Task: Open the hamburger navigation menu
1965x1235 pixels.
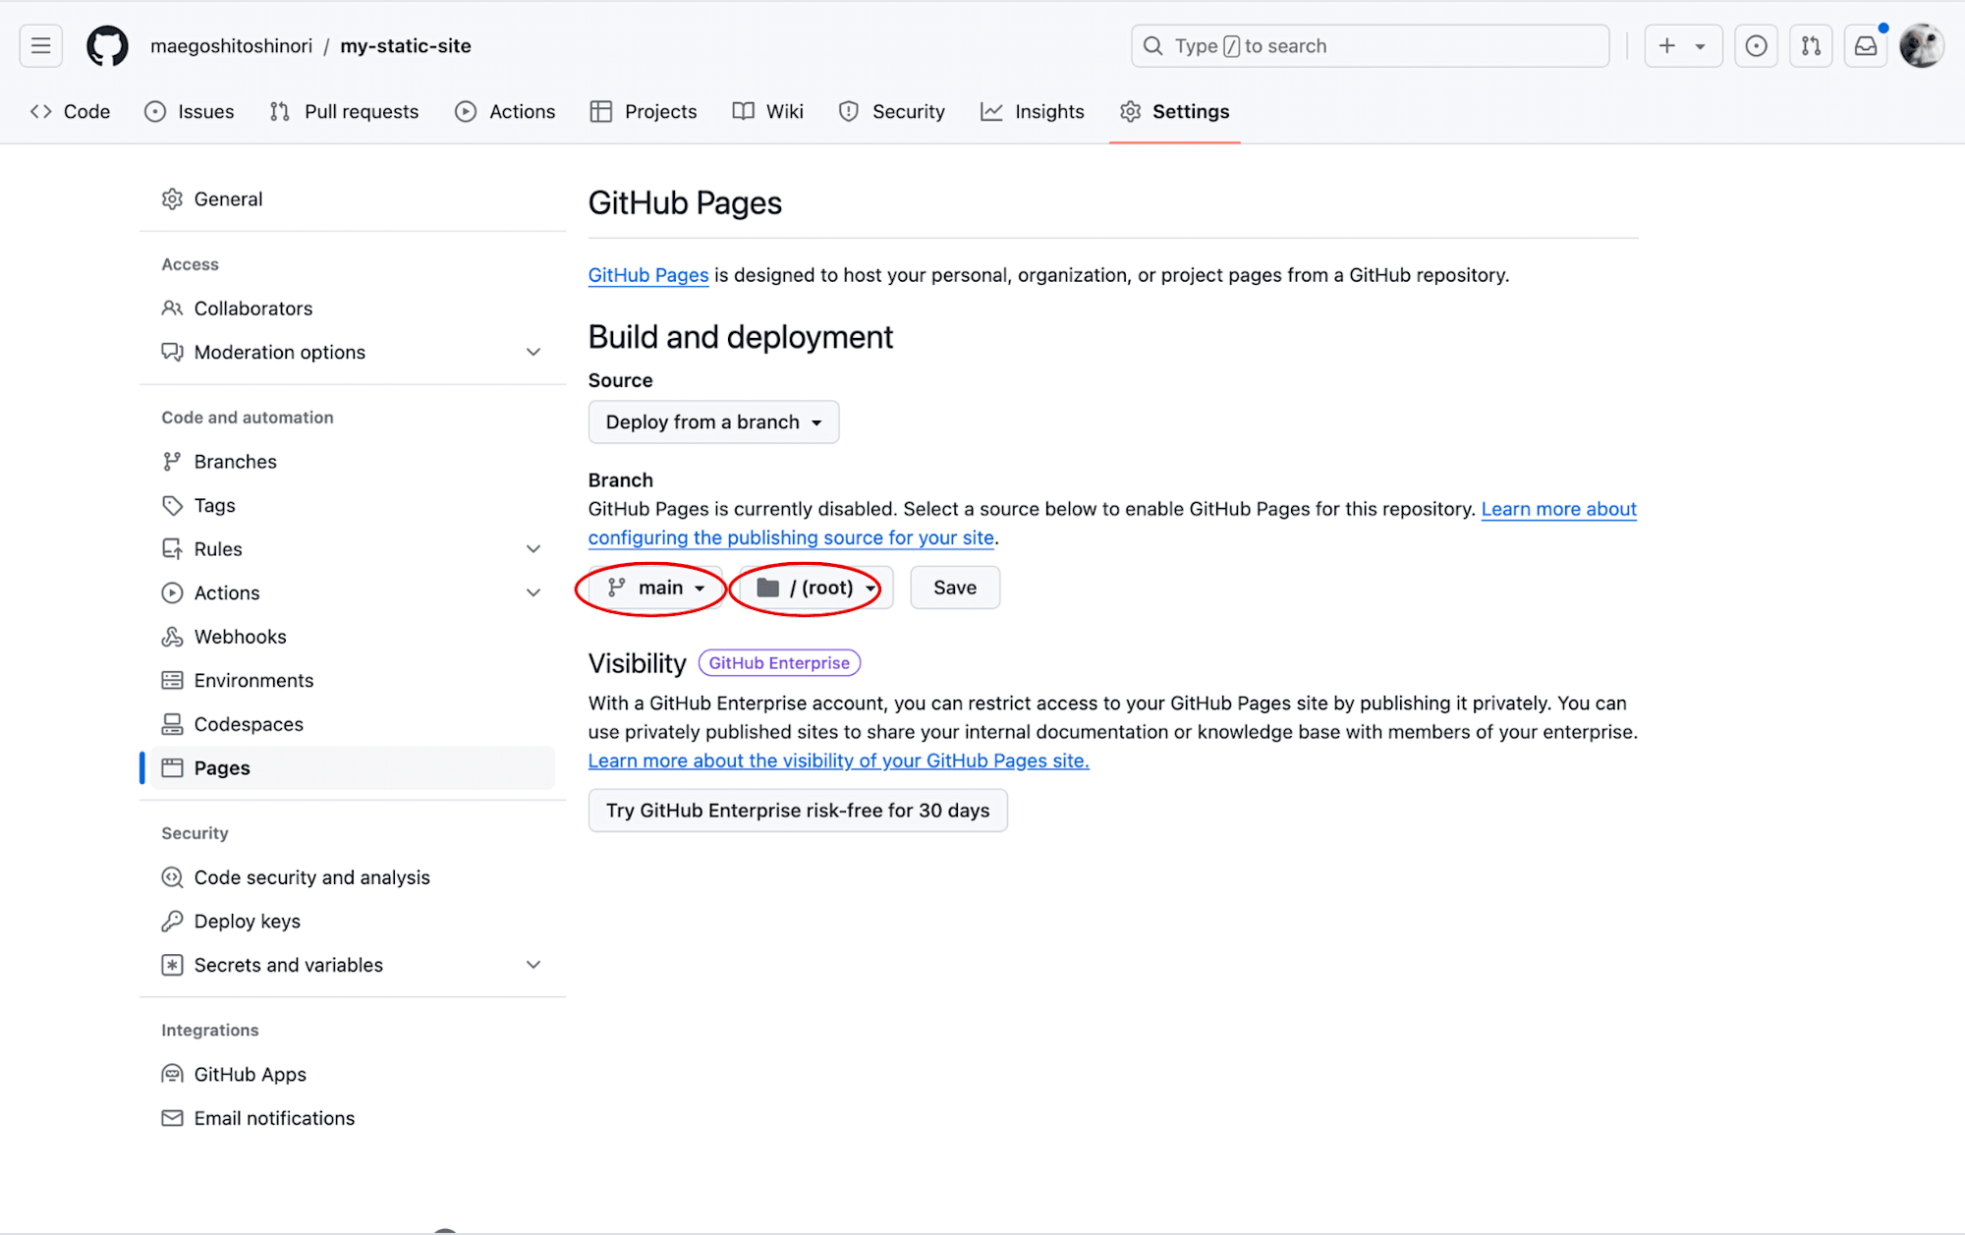Action: [40, 46]
